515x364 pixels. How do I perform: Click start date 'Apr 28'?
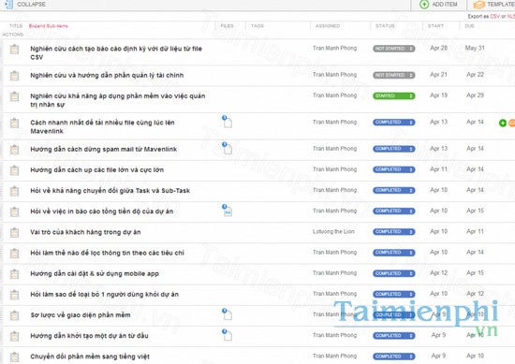438,48
